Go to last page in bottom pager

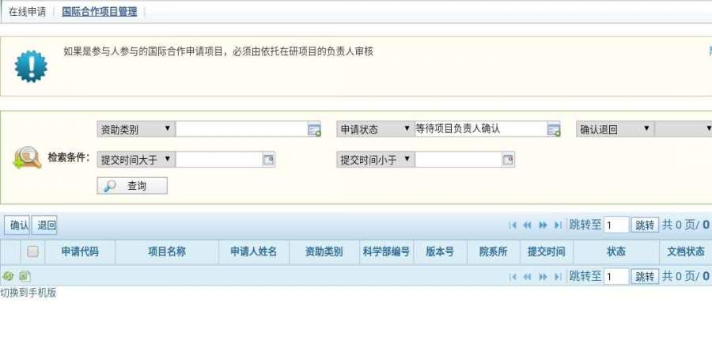click(558, 277)
